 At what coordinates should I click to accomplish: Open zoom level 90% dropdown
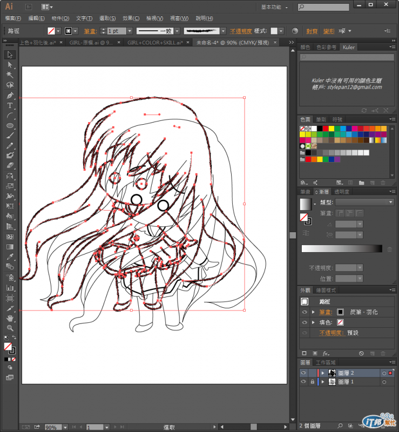pyautogui.click(x=65, y=427)
